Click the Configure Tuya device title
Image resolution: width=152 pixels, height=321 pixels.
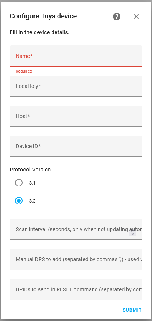click(x=43, y=16)
